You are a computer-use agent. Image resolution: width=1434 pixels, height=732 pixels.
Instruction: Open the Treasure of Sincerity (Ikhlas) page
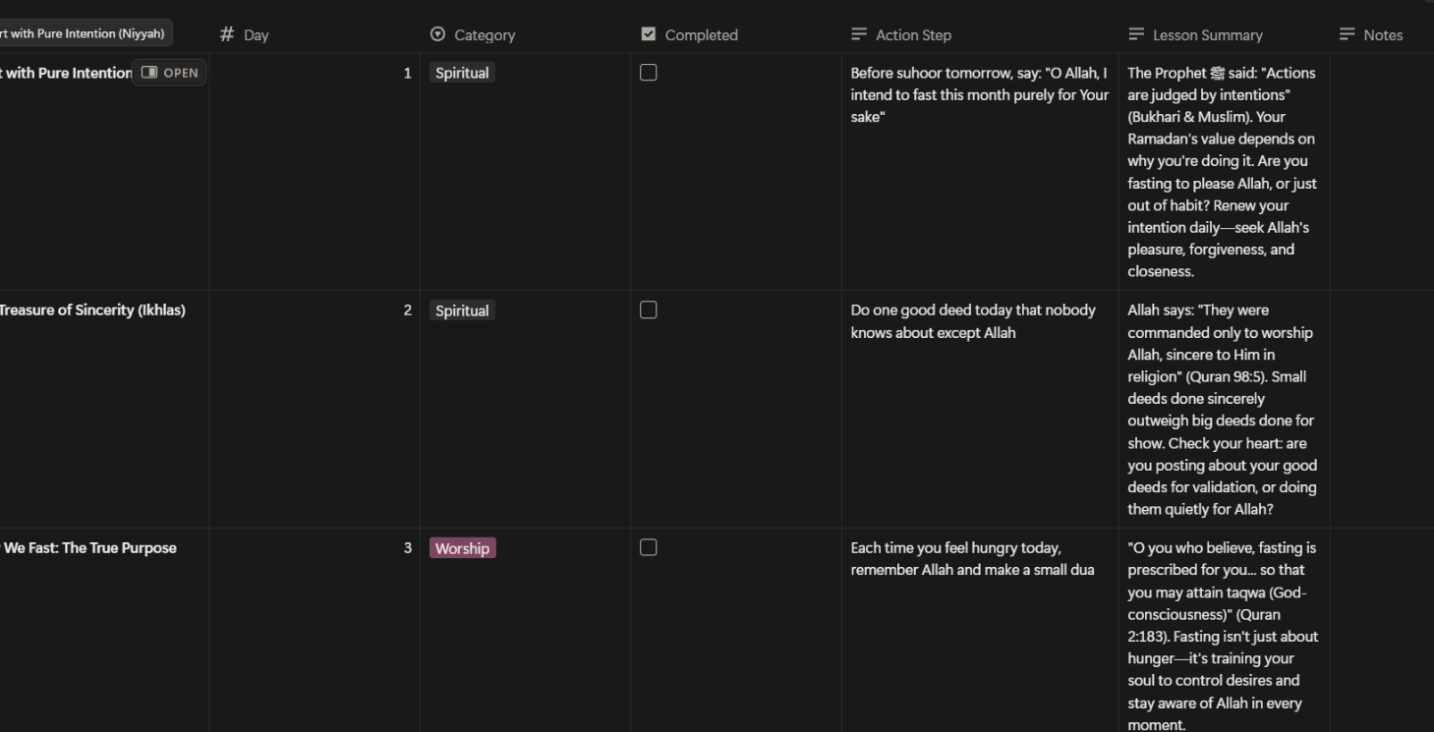pyautogui.click(x=91, y=310)
